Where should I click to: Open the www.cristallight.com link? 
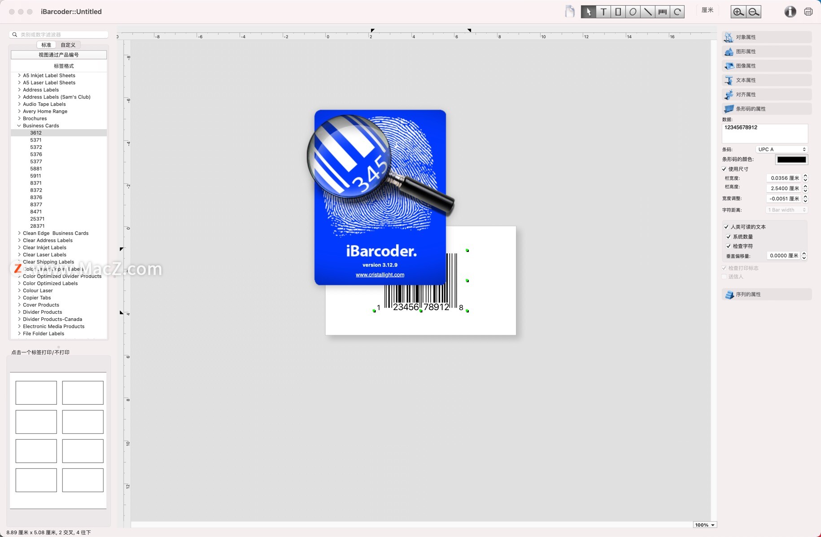coord(380,275)
